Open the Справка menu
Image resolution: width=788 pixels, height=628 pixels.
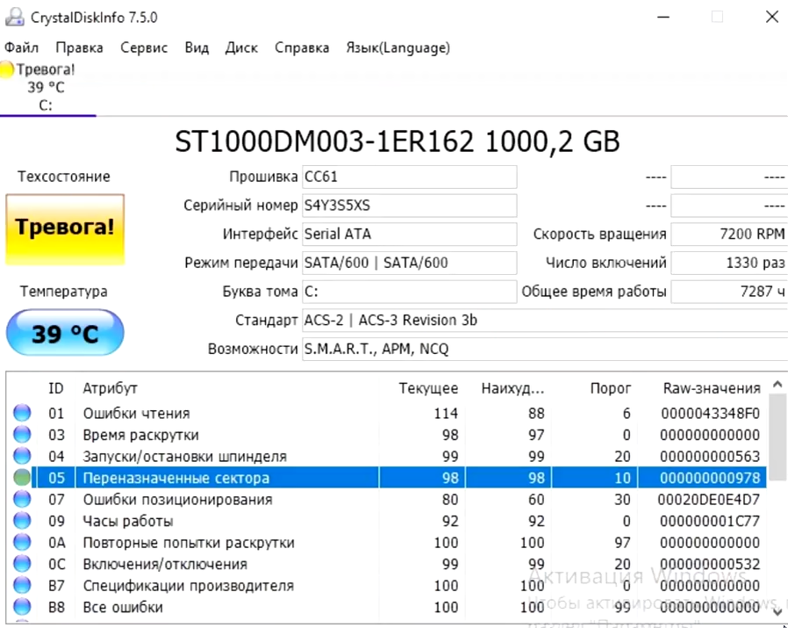pos(302,47)
